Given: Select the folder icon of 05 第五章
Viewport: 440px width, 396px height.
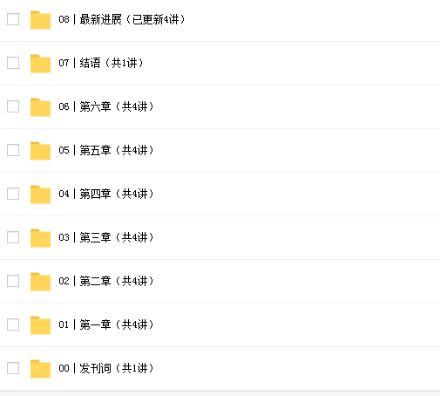Looking at the screenshot, I should coord(40,151).
